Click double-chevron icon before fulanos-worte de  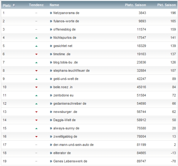51,21
